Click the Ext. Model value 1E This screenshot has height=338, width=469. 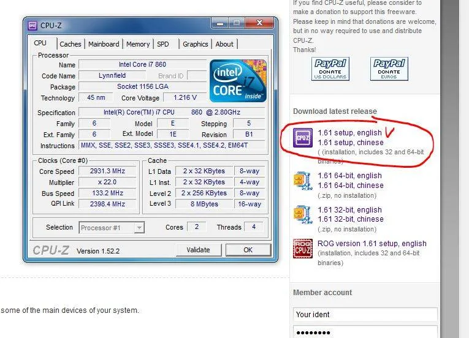tap(173, 135)
